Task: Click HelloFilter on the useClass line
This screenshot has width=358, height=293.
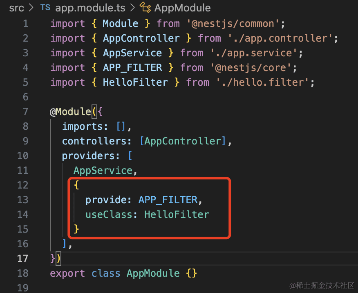Action: tap(176, 215)
